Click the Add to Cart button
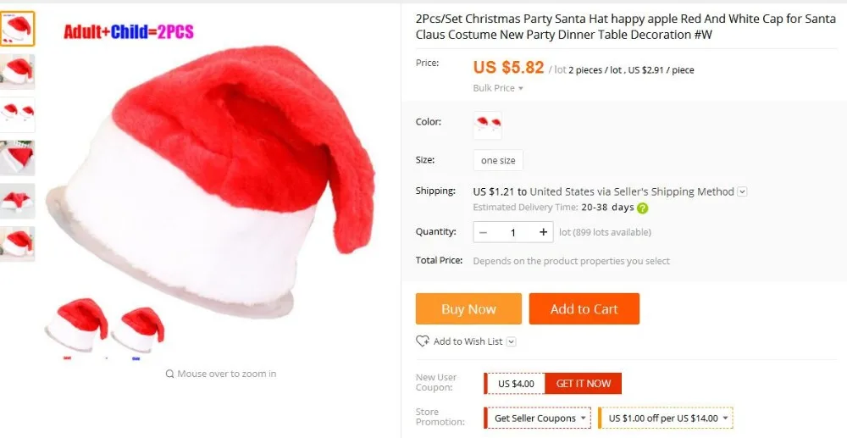This screenshot has height=438, width=847. coord(584,309)
